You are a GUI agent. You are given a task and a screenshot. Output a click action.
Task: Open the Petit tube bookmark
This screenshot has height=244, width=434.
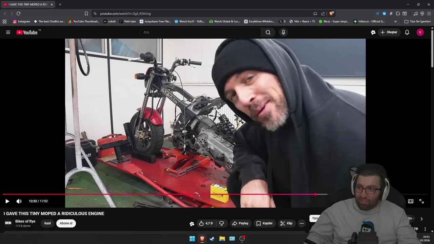(x=127, y=21)
